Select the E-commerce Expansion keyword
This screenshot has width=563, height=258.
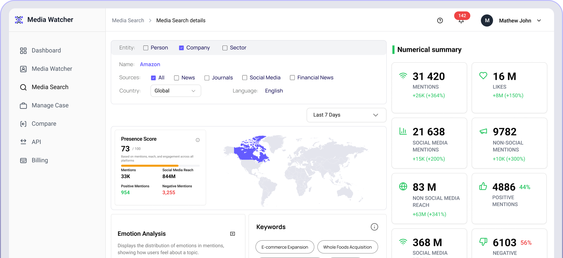pyautogui.click(x=285, y=247)
